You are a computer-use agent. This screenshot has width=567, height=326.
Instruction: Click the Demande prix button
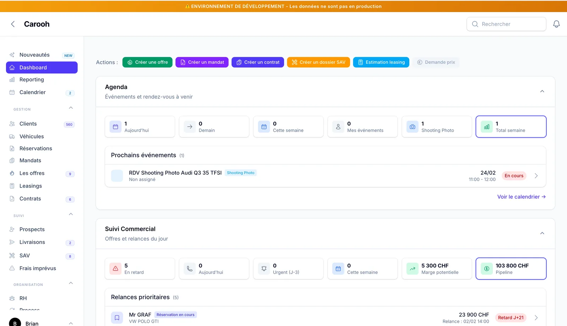pyautogui.click(x=436, y=62)
